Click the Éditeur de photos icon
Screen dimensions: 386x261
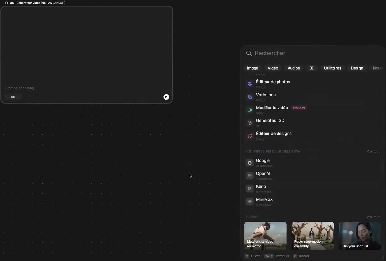point(250,84)
